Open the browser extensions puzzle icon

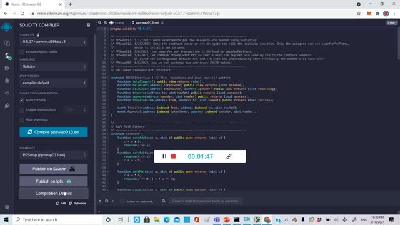tap(377, 14)
